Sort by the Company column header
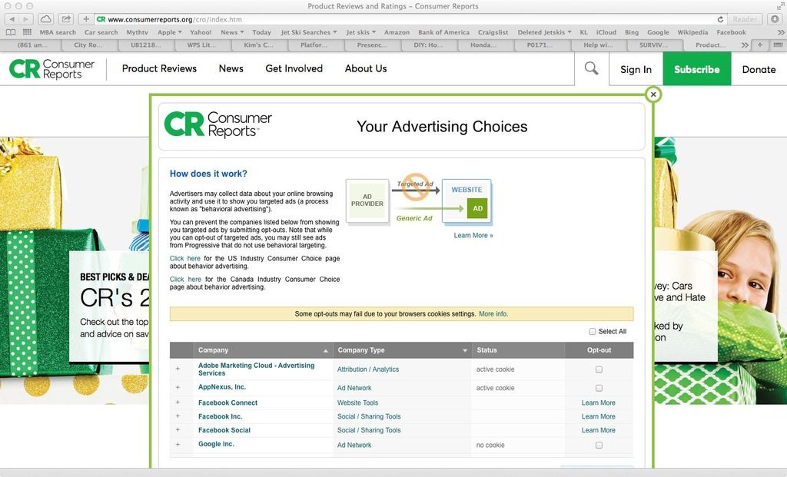The image size is (787, 477). coord(263,350)
